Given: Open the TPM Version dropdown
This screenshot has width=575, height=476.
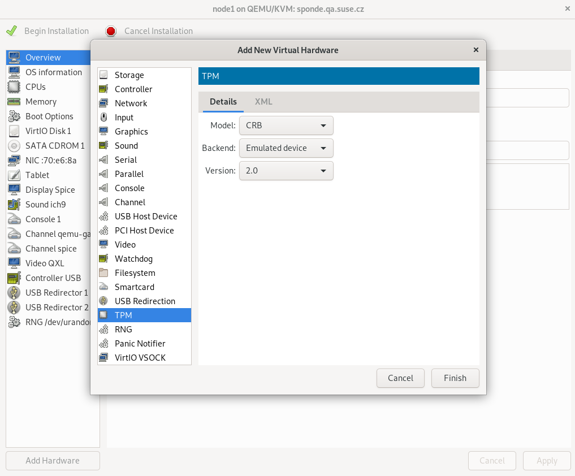Looking at the screenshot, I should coord(286,170).
